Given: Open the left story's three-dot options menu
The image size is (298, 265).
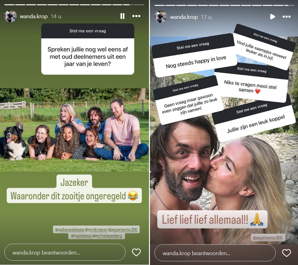Looking at the screenshot, I should coord(136,16).
